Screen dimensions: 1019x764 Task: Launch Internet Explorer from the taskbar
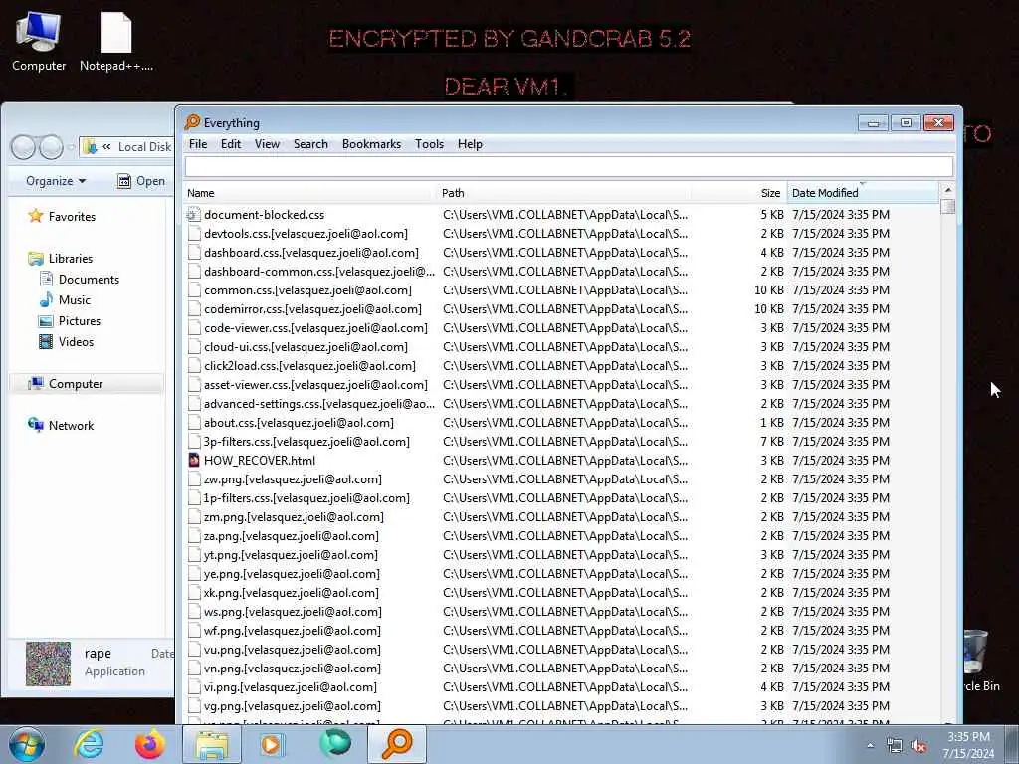(x=89, y=744)
